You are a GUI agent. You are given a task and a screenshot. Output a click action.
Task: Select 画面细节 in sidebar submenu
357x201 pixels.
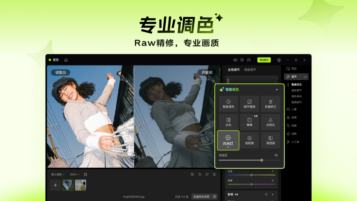[x=296, y=102]
